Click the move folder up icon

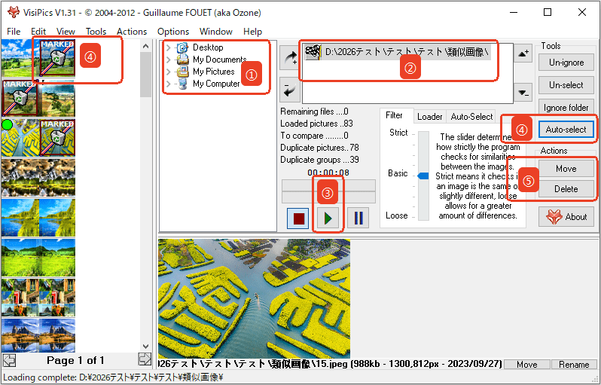coord(523,53)
